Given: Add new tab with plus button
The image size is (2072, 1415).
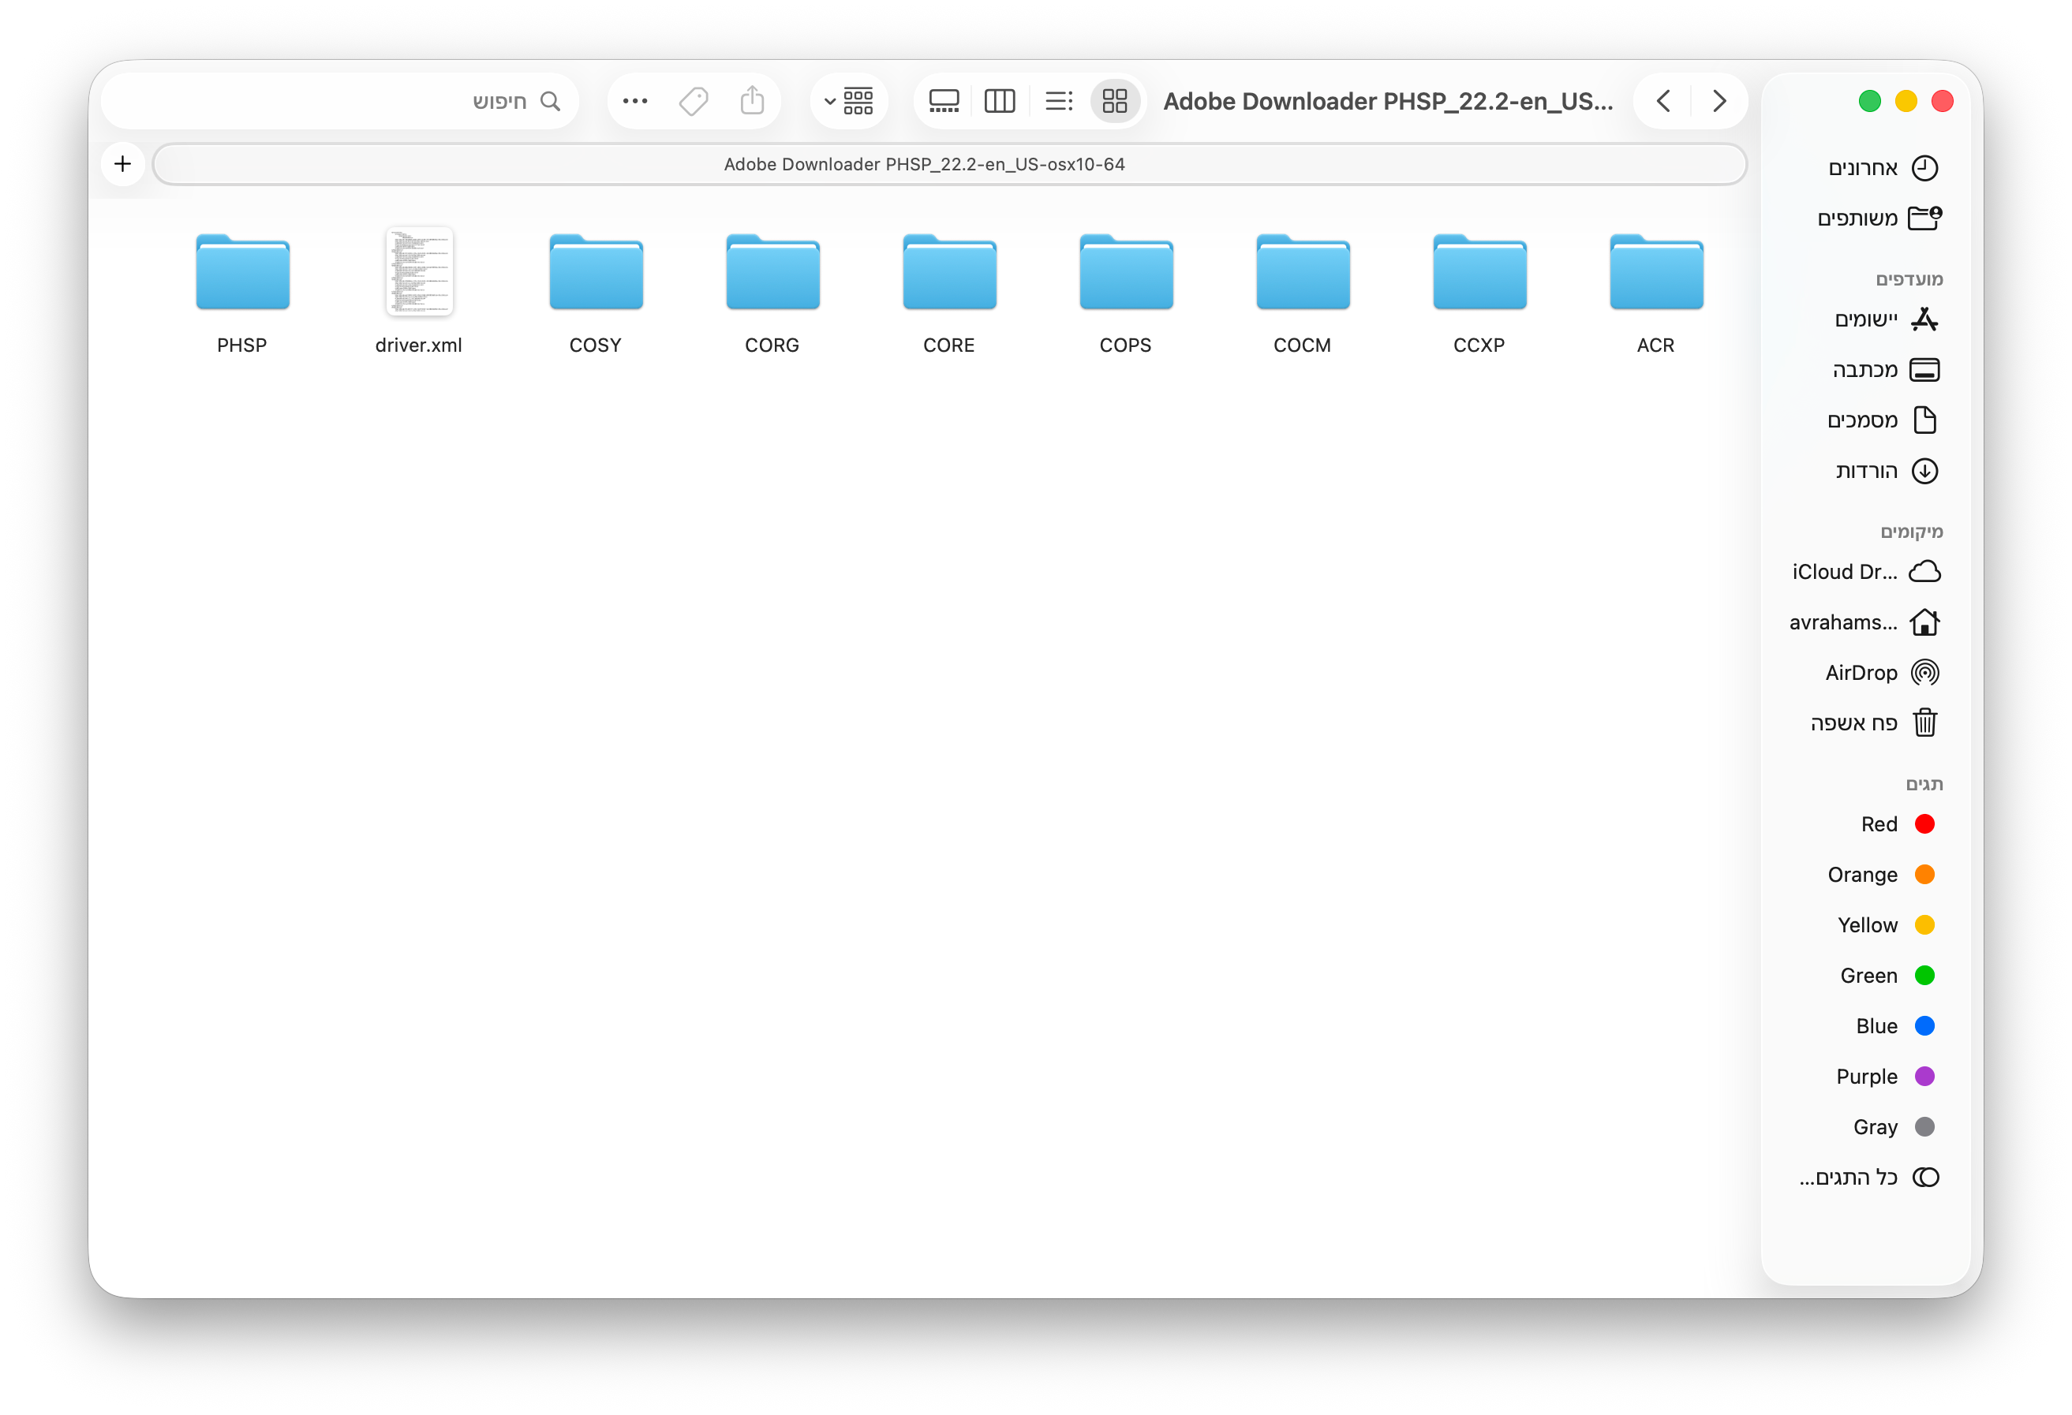Looking at the screenshot, I should (x=123, y=164).
